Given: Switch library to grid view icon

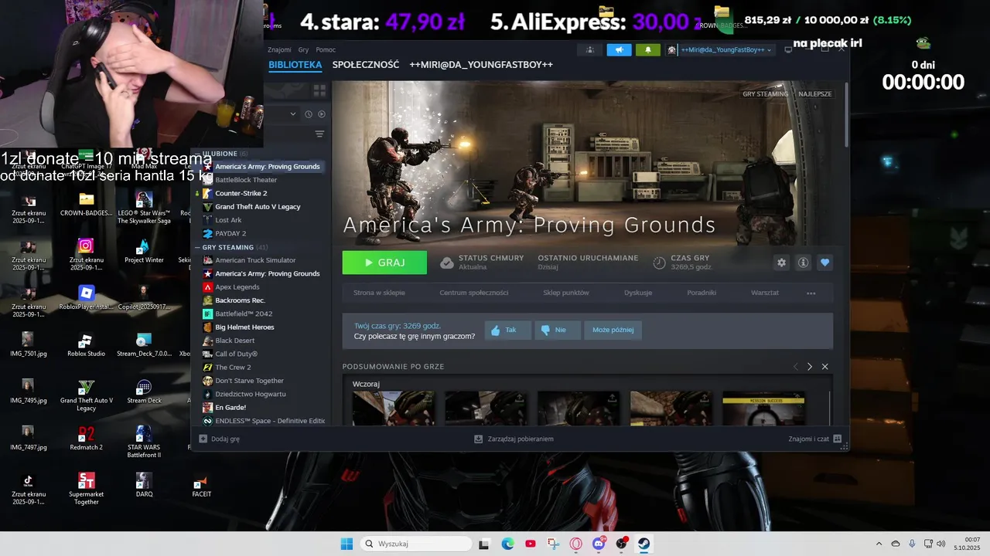Looking at the screenshot, I should (x=319, y=91).
